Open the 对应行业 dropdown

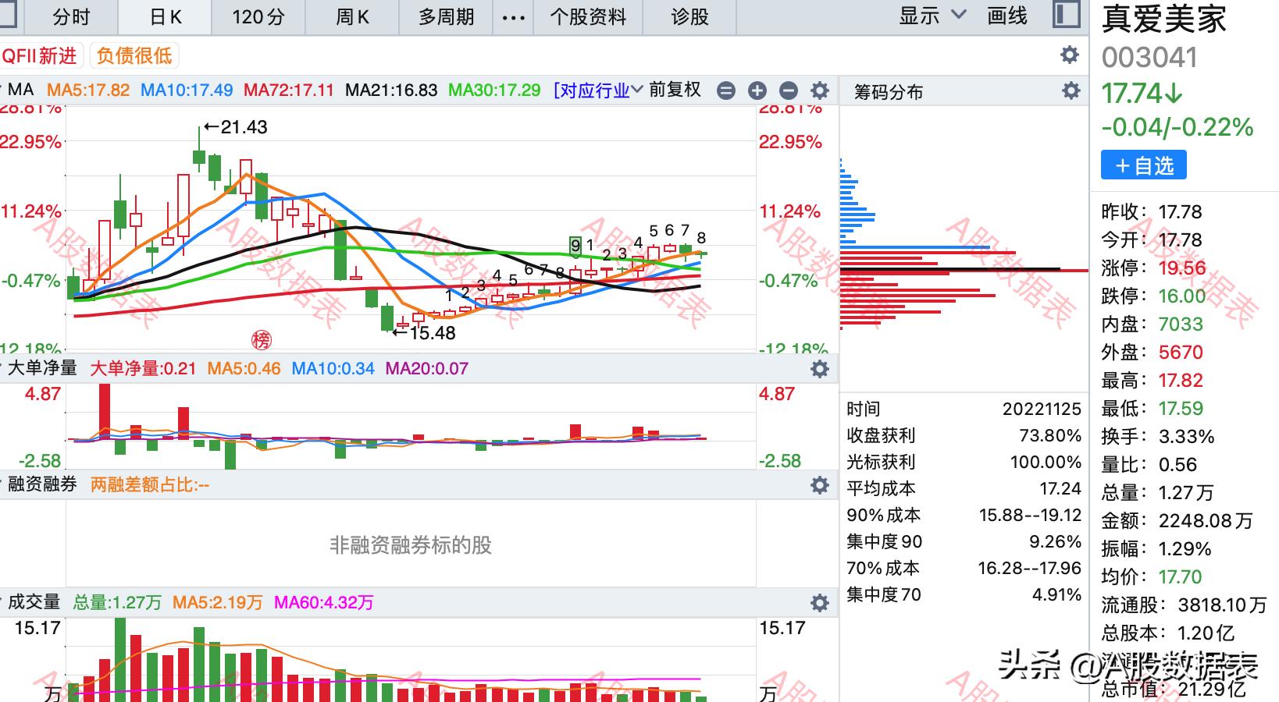coord(598,90)
